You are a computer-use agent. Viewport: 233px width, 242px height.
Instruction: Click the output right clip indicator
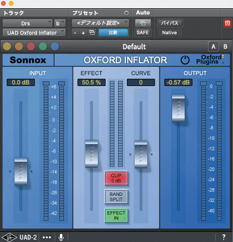pyautogui.click(x=219, y=83)
